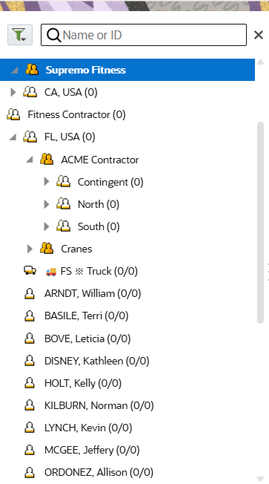Open the resource filter funnel icon
This screenshot has width=269, height=484.
[20, 35]
